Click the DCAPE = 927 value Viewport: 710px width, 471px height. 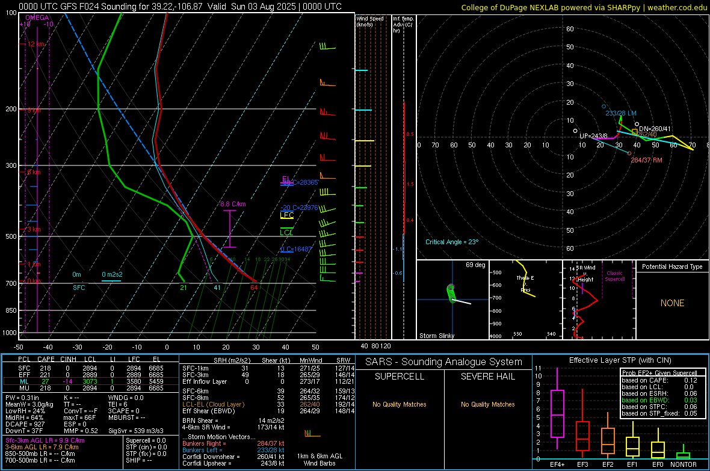click(x=25, y=424)
